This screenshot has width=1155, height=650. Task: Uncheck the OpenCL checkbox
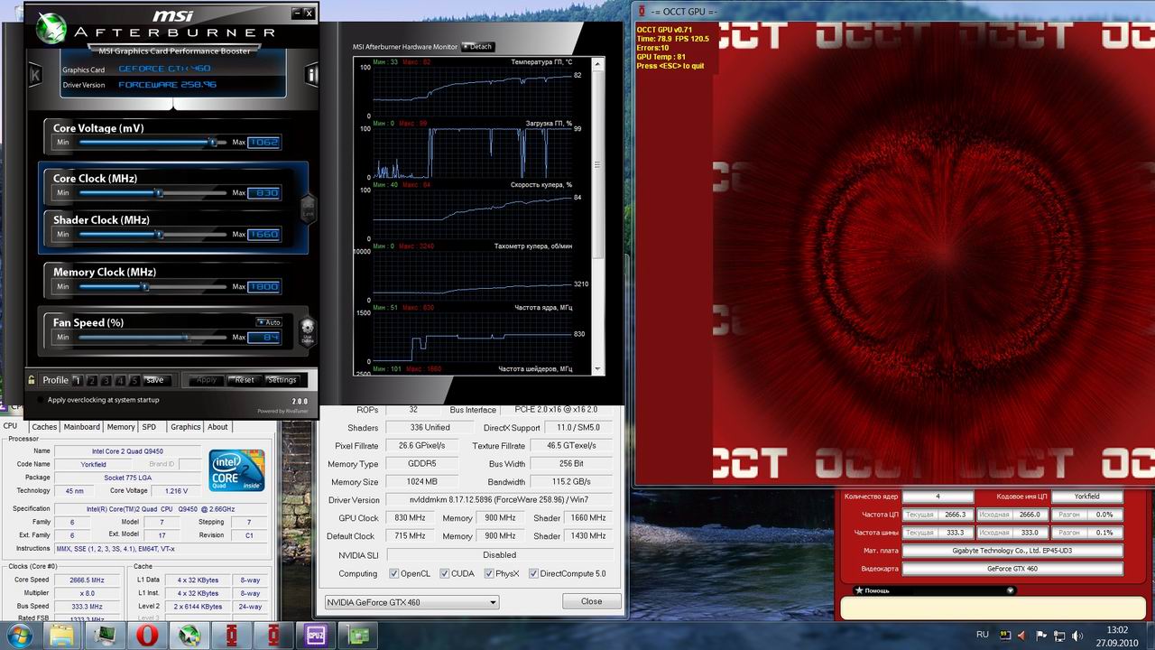[x=393, y=574]
